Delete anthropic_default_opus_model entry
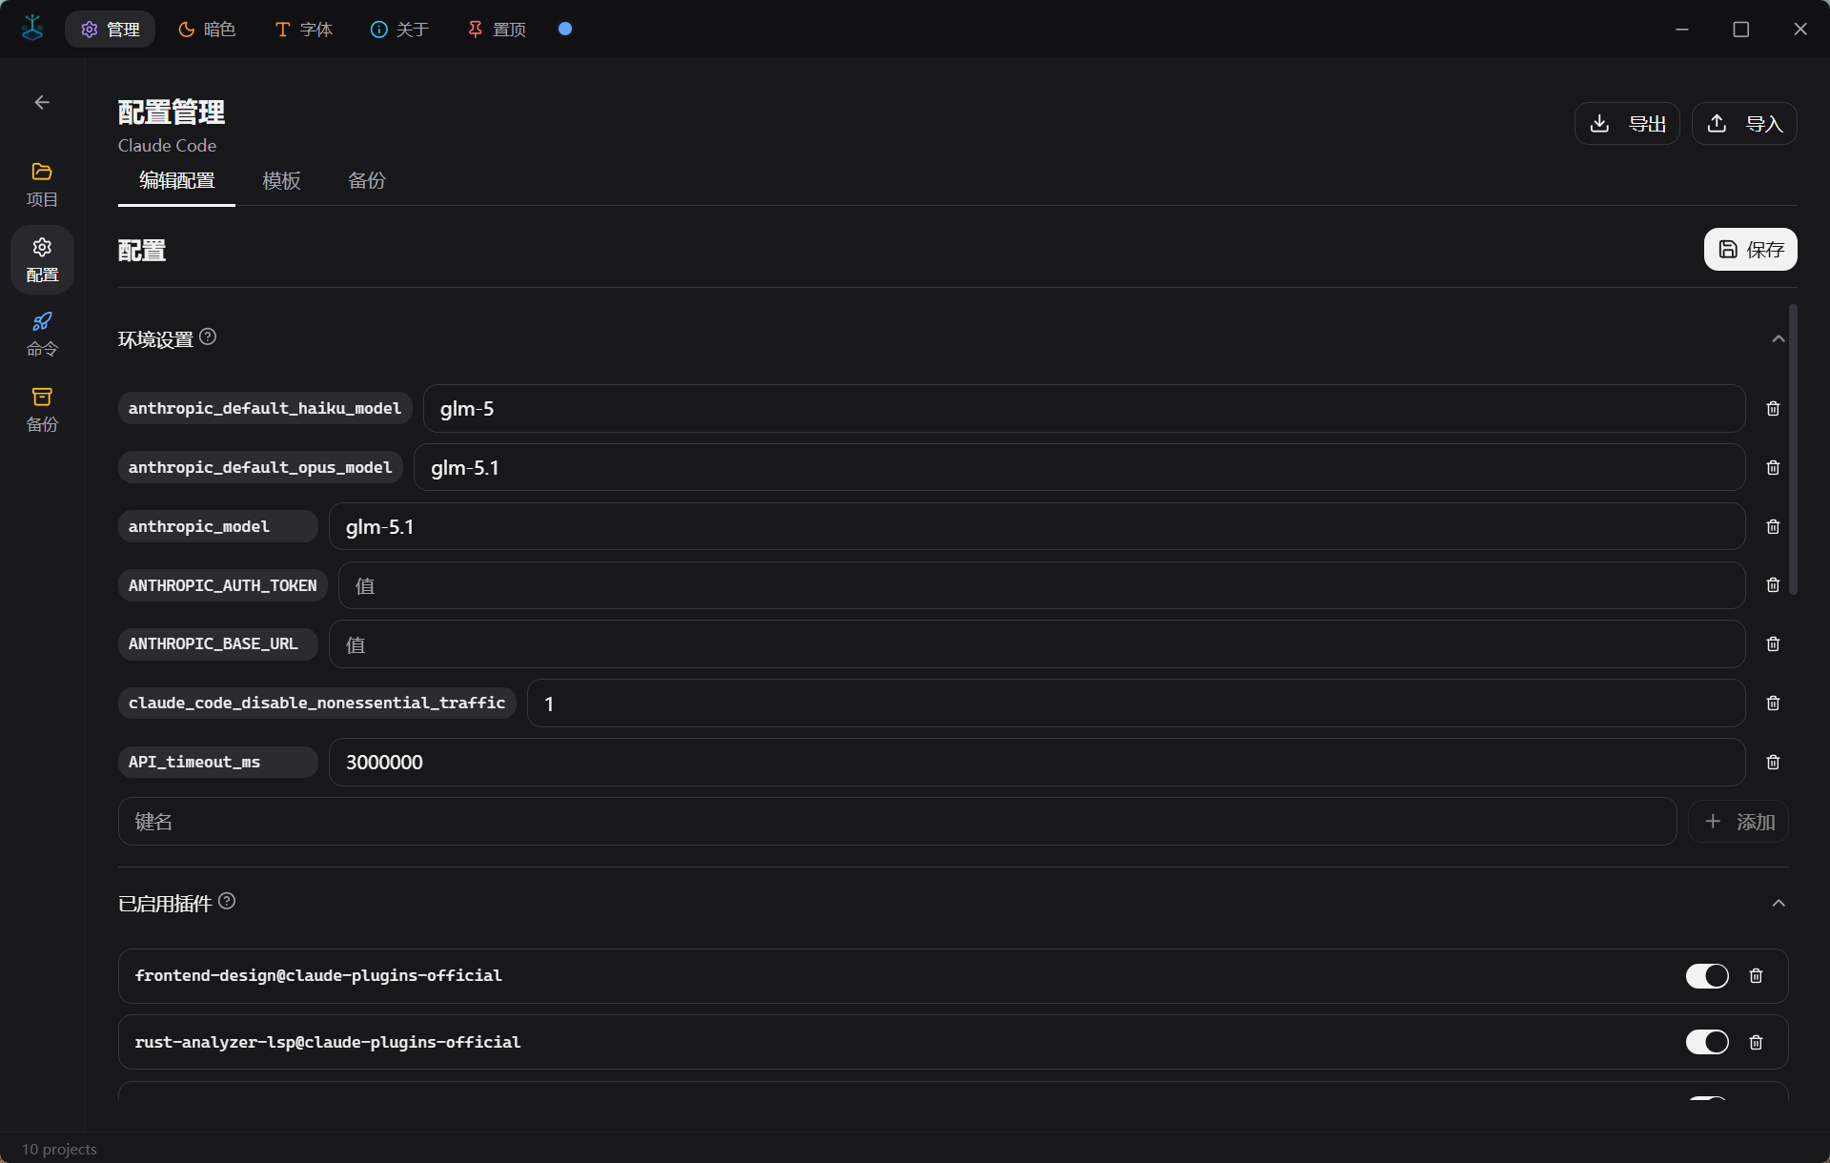The width and height of the screenshot is (1830, 1163). pyautogui.click(x=1773, y=468)
